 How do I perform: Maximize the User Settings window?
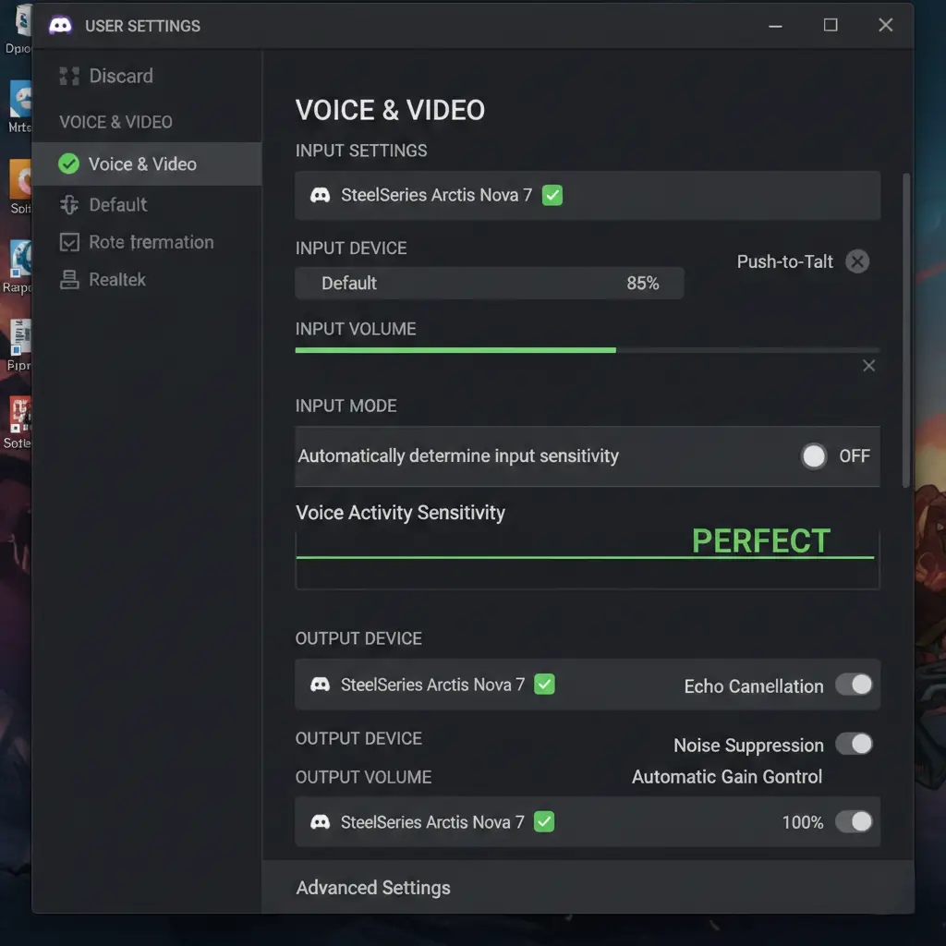pyautogui.click(x=831, y=25)
